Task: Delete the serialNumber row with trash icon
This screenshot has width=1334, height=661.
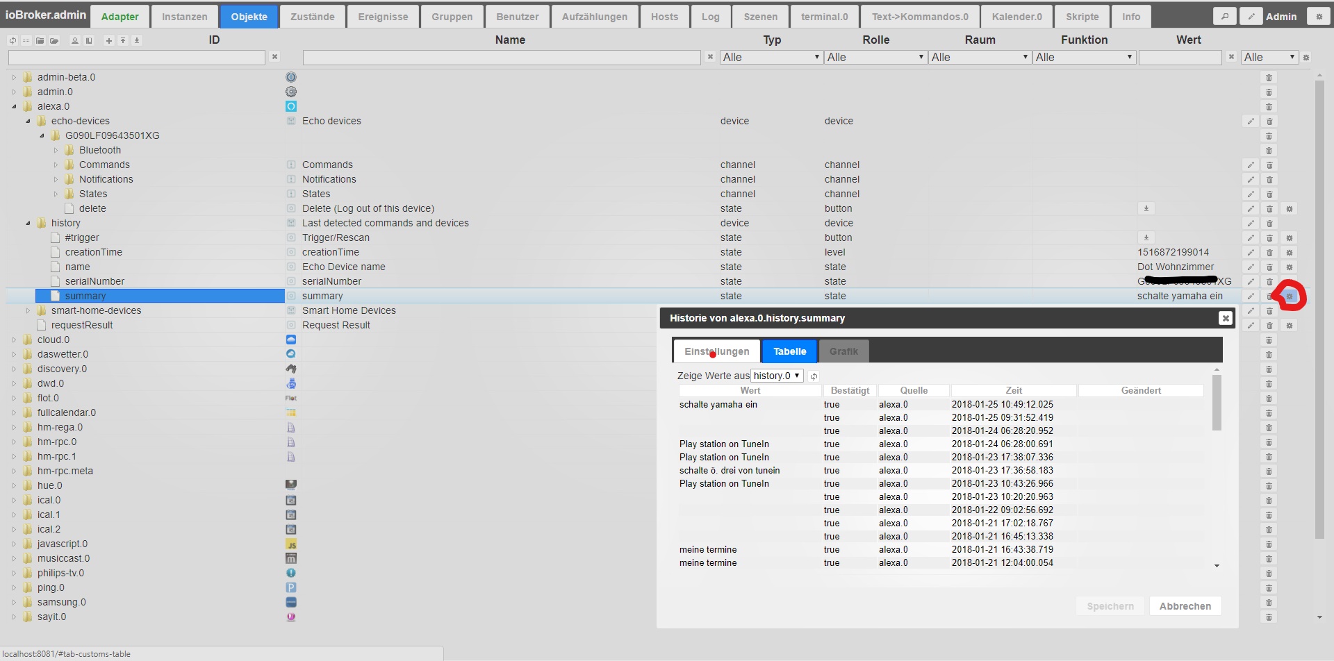Action: (1269, 282)
